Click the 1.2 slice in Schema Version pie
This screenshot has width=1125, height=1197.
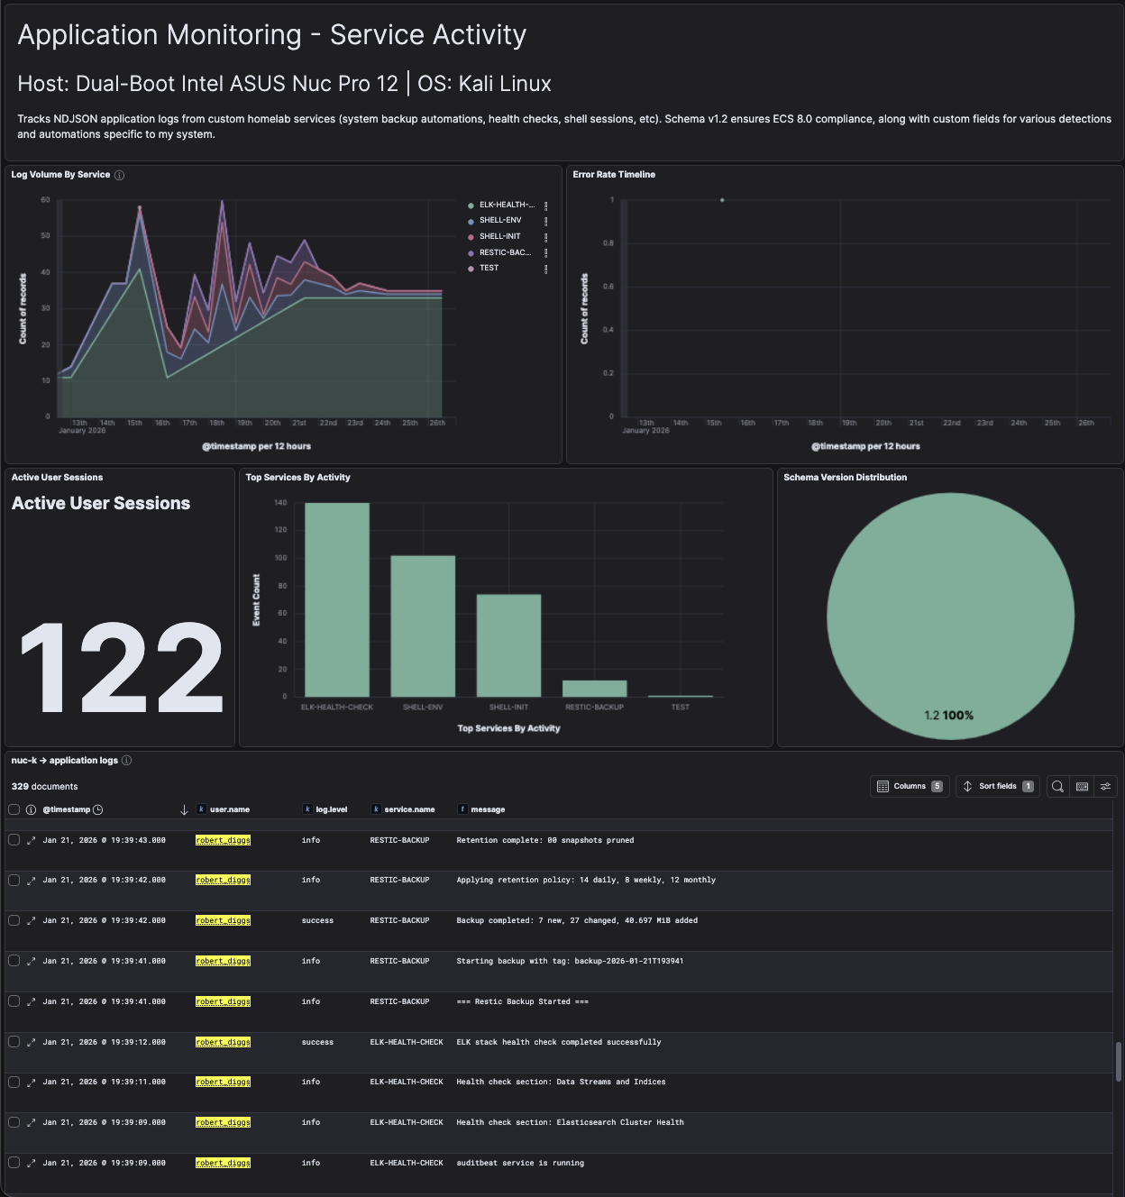click(949, 613)
